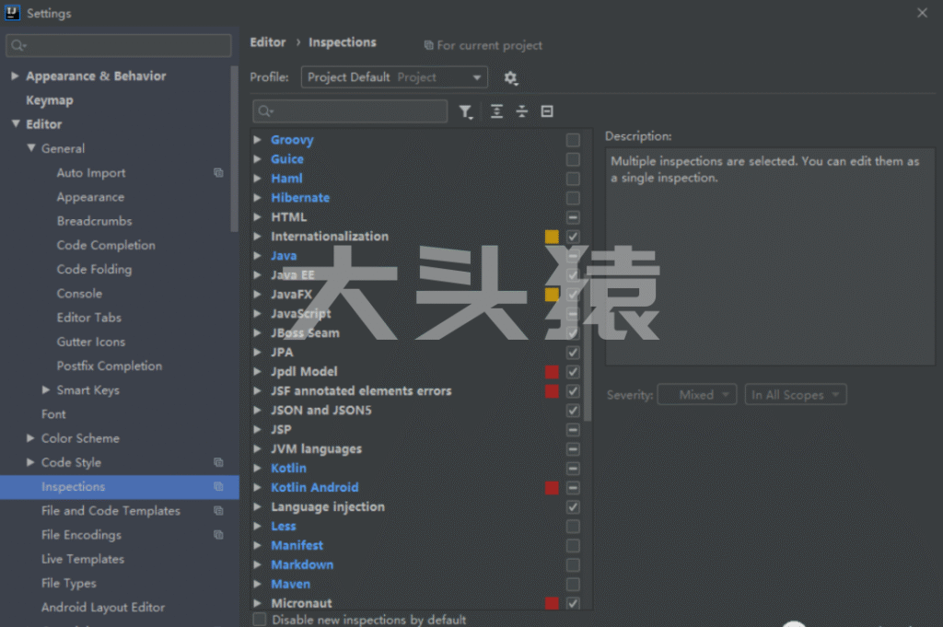Expand the Kotlin inspections group

[258, 469]
